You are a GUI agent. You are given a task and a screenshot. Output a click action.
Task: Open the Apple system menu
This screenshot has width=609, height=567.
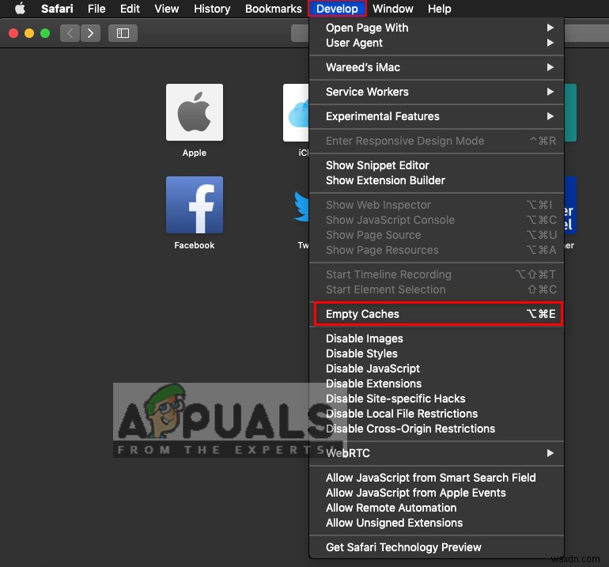(x=20, y=9)
